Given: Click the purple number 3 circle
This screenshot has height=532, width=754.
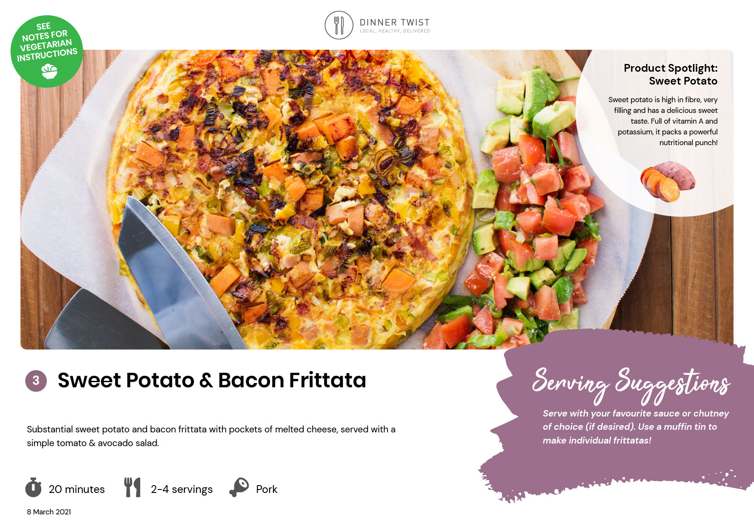Looking at the screenshot, I should (36, 380).
